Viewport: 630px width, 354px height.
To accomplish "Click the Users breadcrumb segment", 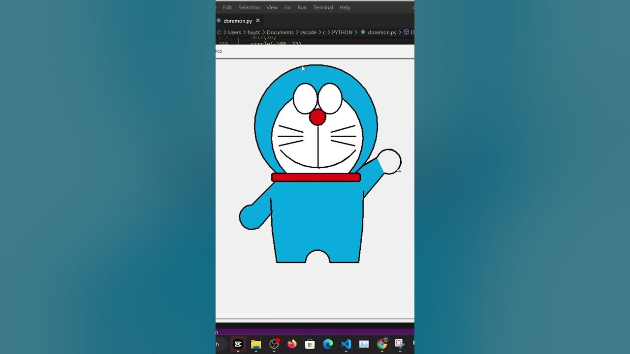I will click(x=234, y=32).
